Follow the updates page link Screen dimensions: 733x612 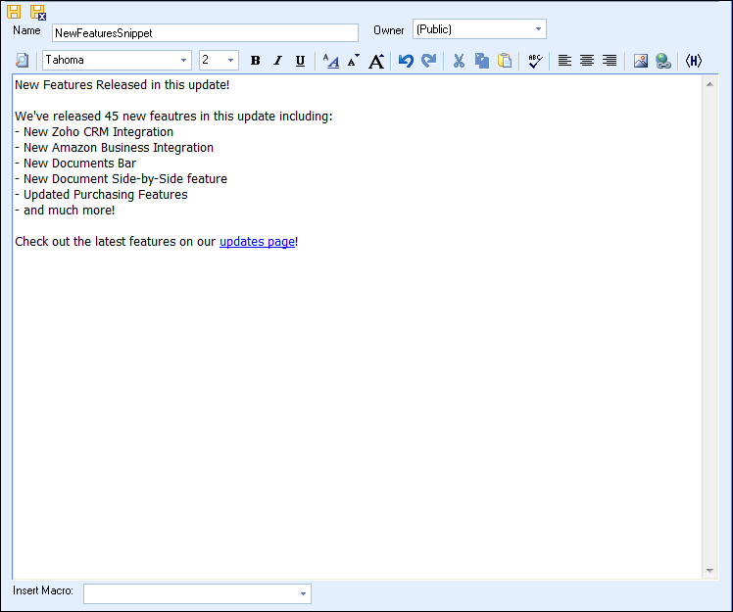point(257,242)
